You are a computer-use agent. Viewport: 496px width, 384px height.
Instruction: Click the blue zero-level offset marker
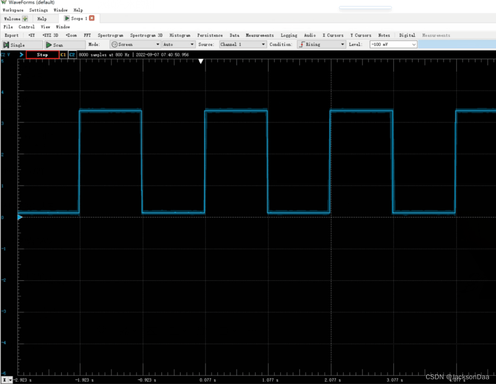pos(20,218)
